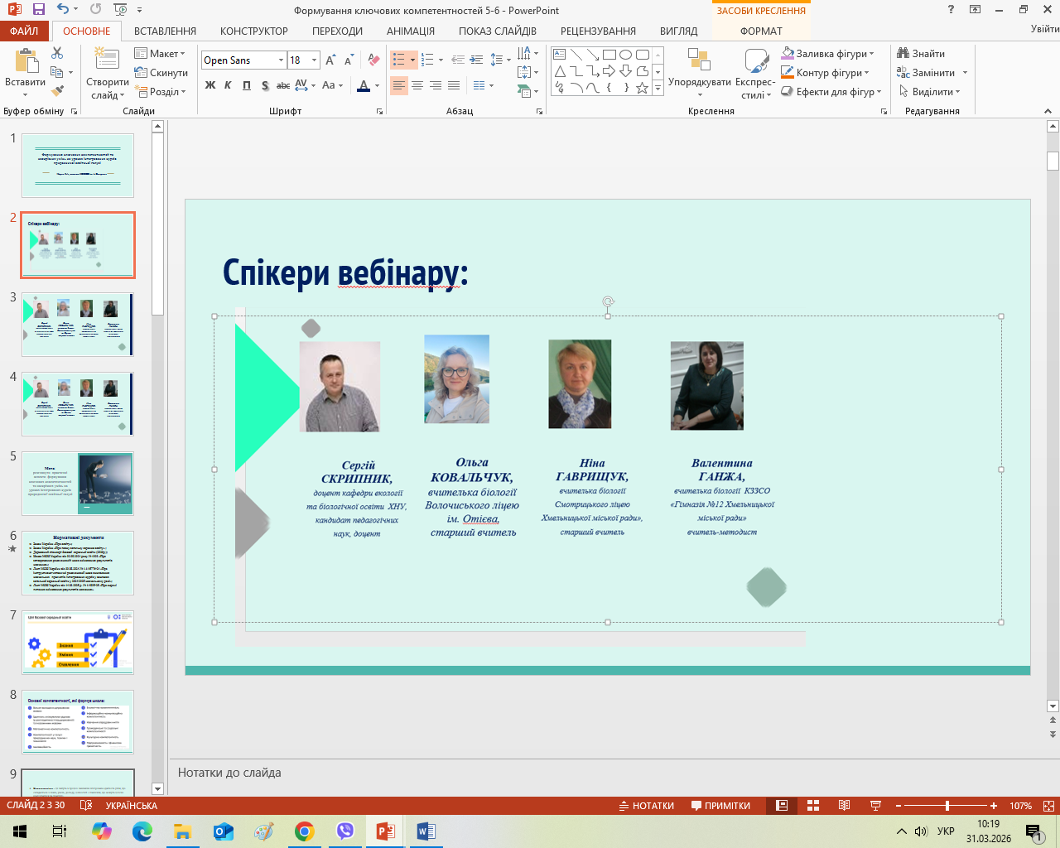Align text to the right
The height and width of the screenshot is (848, 1060).
point(436,85)
